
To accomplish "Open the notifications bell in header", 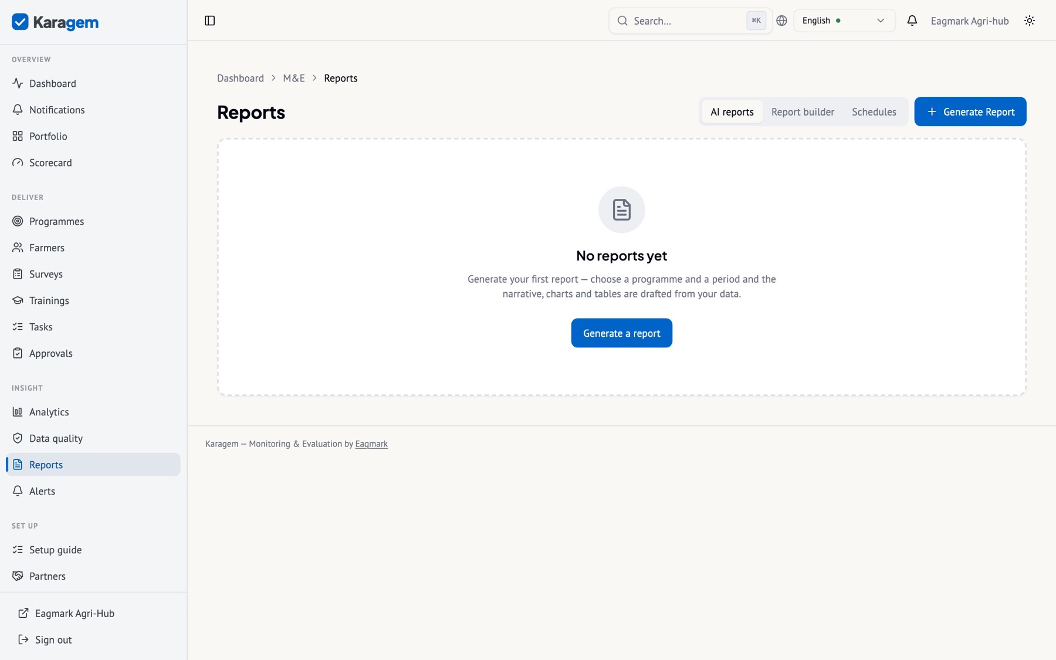I will click(x=912, y=21).
